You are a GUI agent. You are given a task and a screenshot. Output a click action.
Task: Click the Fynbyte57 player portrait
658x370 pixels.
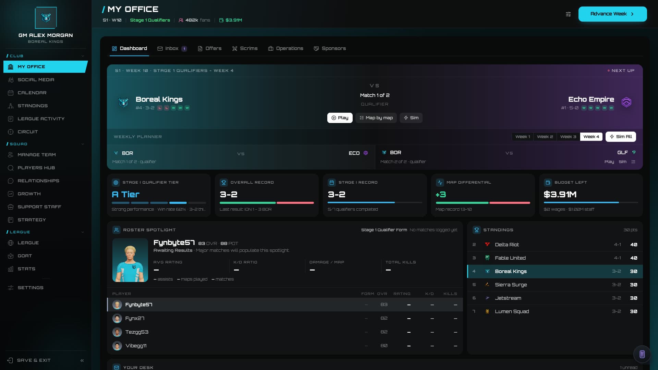point(130,260)
